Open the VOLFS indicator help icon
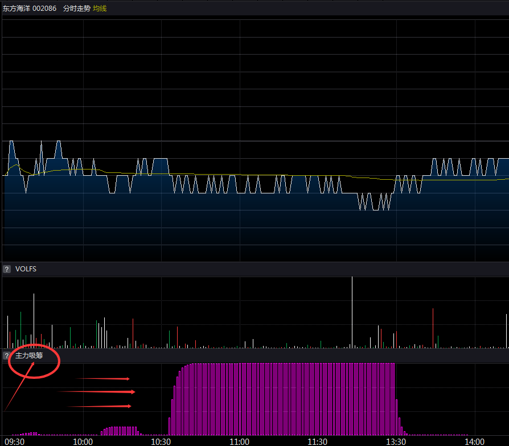Viewport: 509px width, 446px height. point(6,269)
